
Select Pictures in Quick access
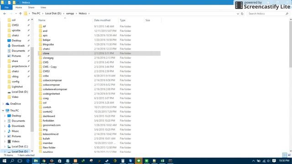click(16, 56)
